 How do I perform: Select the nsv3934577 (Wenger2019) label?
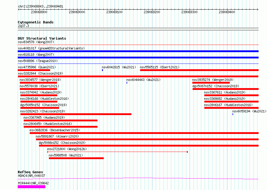pyautogui.click(x=40, y=80)
